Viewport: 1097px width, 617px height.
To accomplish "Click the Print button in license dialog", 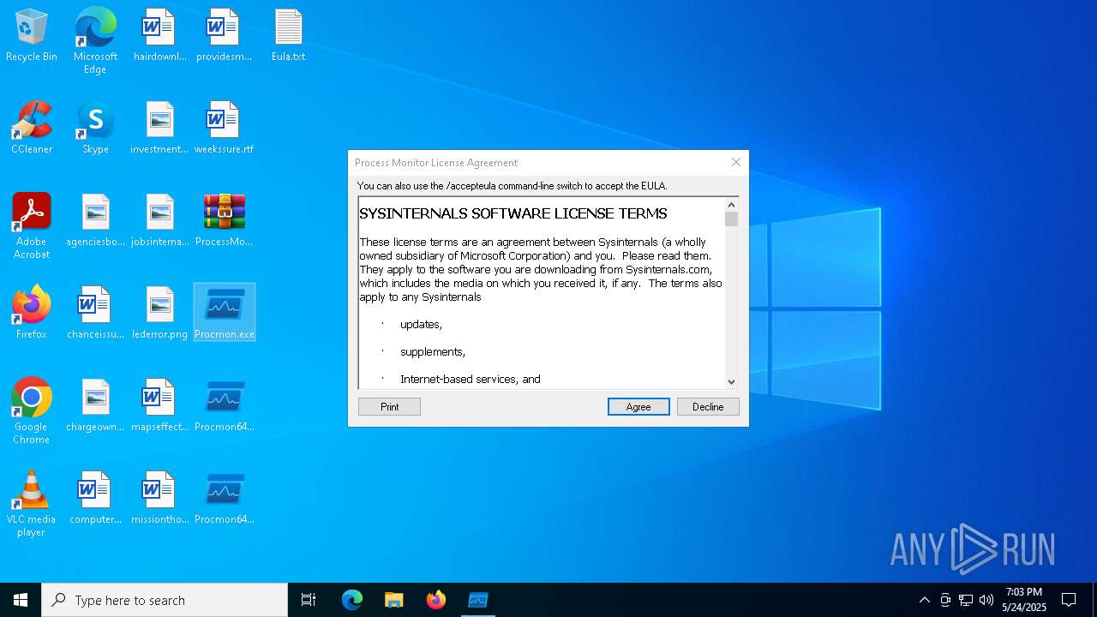I will pos(389,407).
